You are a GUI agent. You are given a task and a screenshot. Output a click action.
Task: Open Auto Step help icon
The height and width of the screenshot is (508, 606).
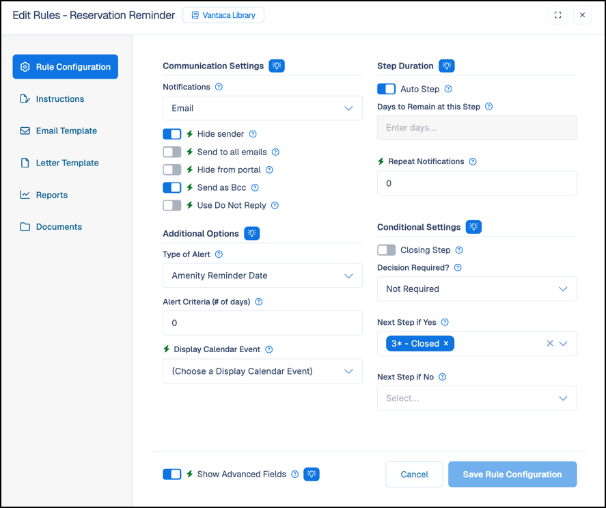[x=448, y=89]
